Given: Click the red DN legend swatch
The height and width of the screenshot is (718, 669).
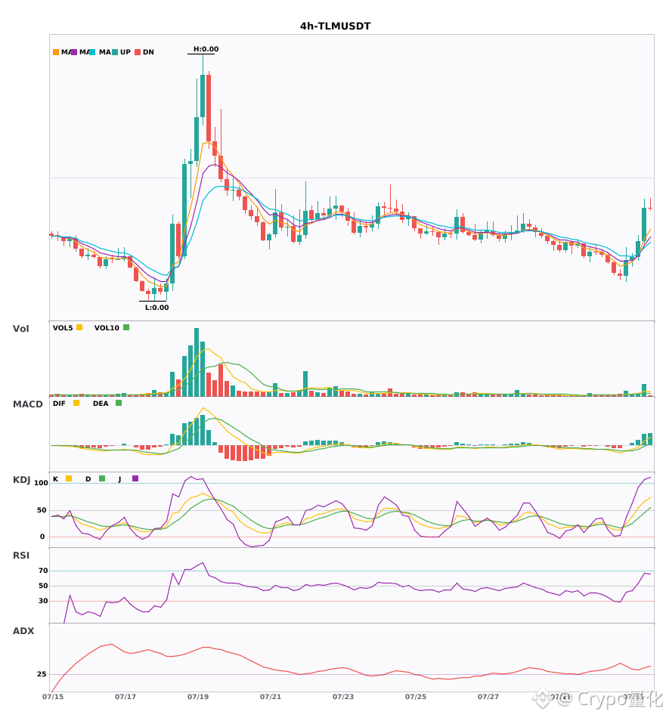Looking at the screenshot, I should pos(138,52).
